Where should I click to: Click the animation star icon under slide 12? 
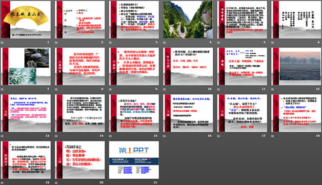pos(273,89)
